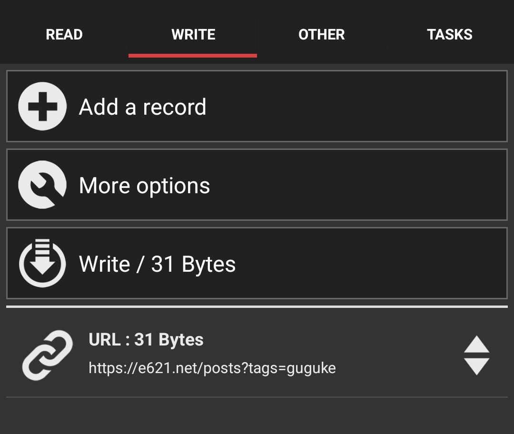Go to the TASKS tab
Image resolution: width=514 pixels, height=434 pixels.
449,34
